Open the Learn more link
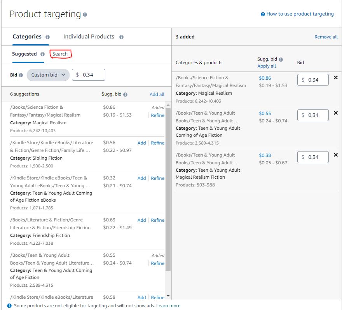342x310 pixels. point(168,306)
